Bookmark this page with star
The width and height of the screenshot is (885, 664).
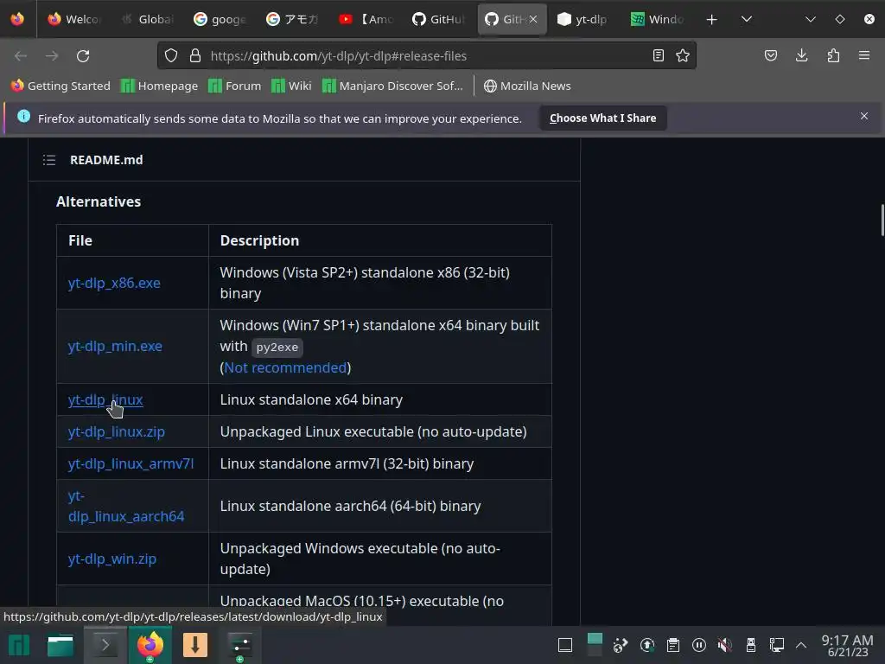click(683, 55)
